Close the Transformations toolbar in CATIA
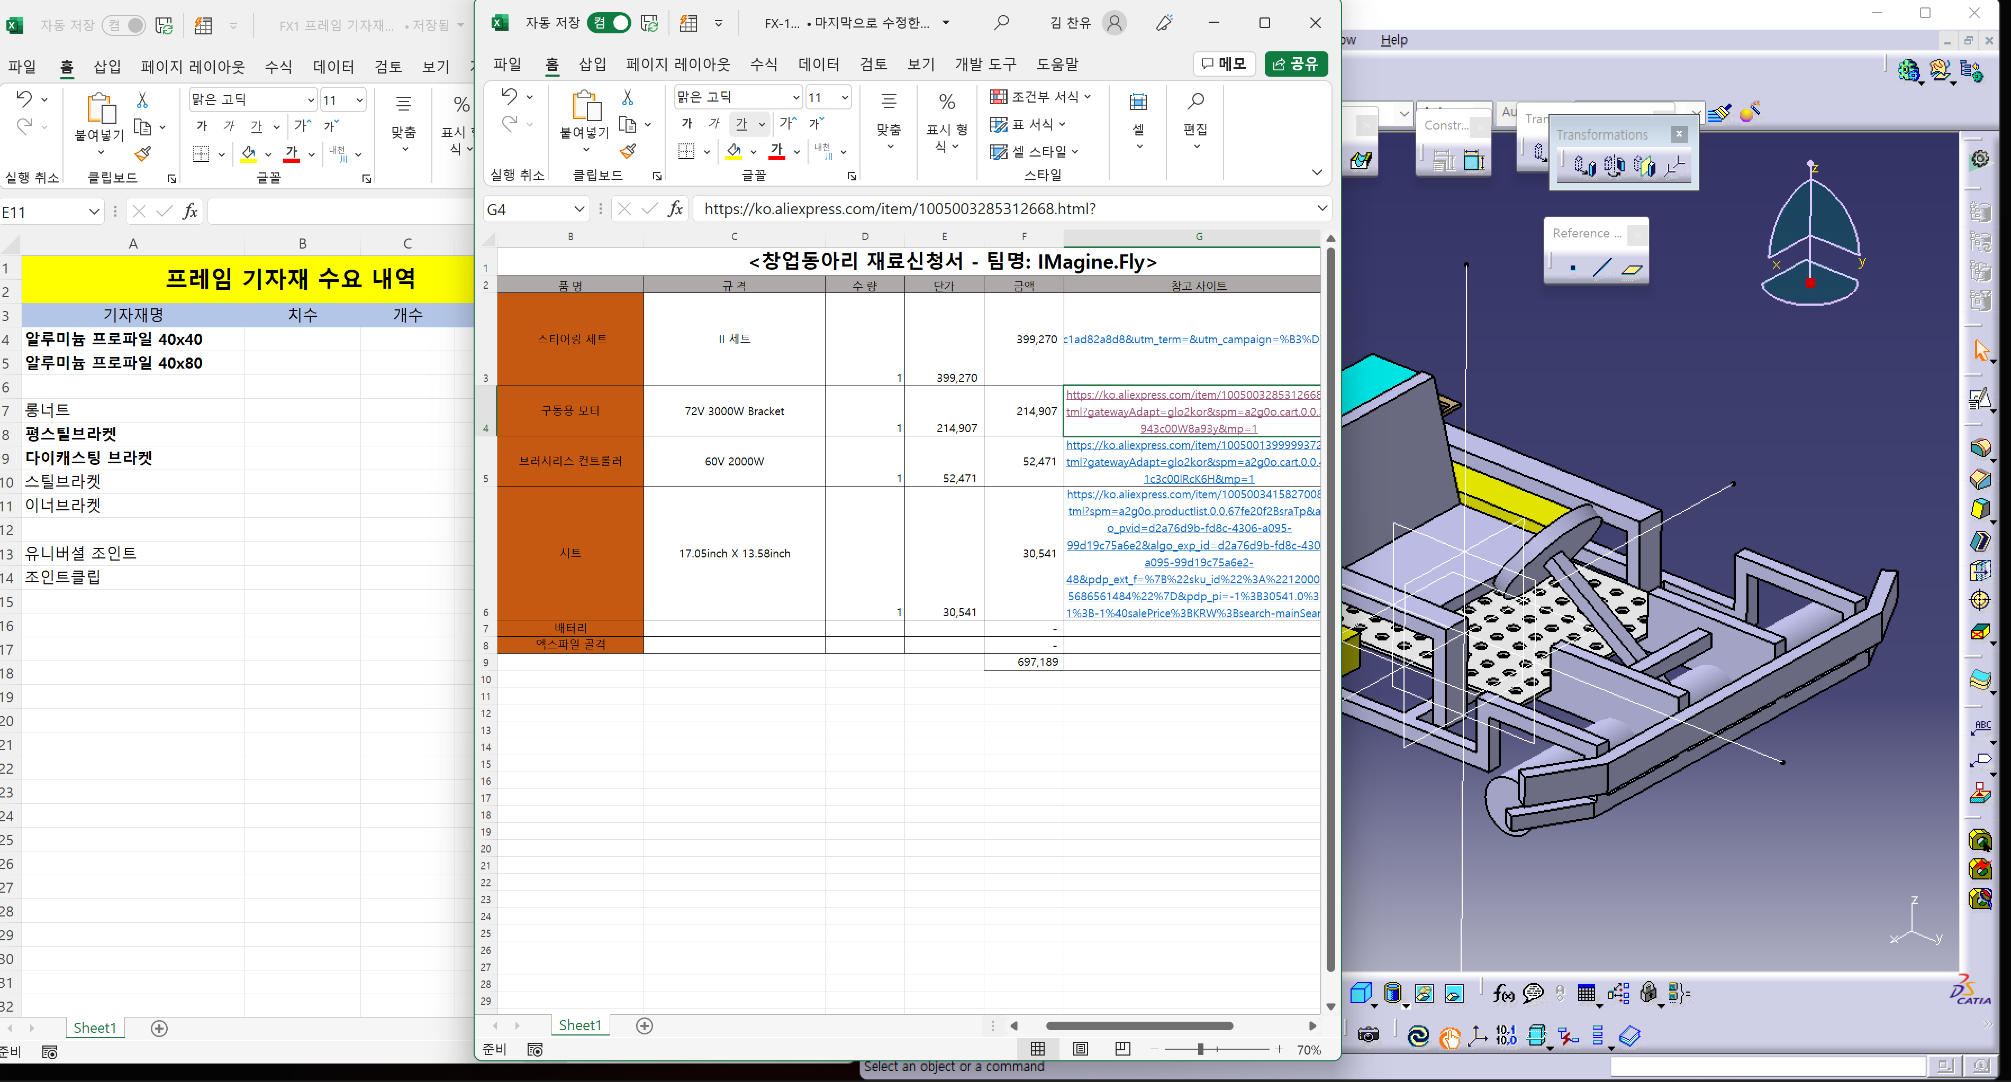The image size is (2011, 1082). click(x=1679, y=134)
